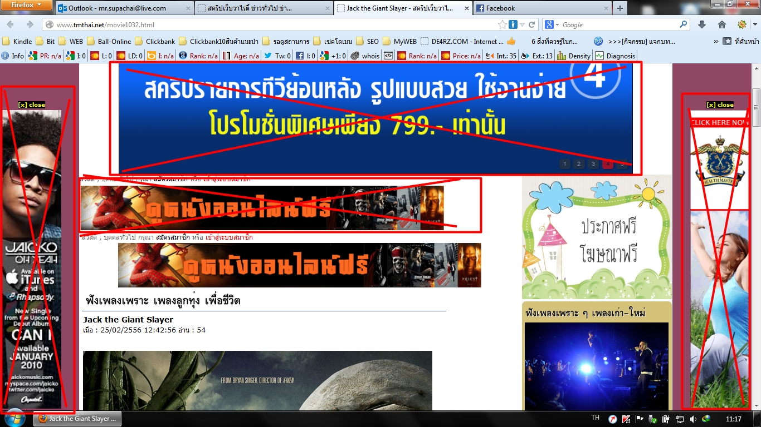Open the Diagnosis tool

pyautogui.click(x=615, y=56)
